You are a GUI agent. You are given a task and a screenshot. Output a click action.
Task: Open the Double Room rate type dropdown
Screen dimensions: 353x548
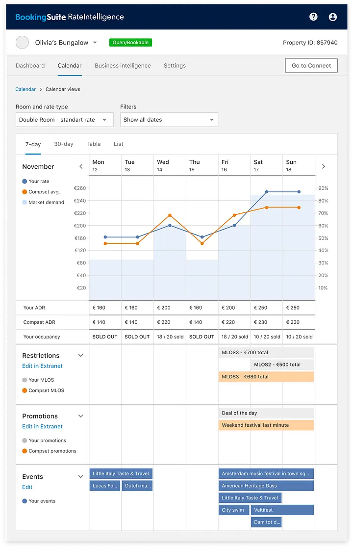64,120
